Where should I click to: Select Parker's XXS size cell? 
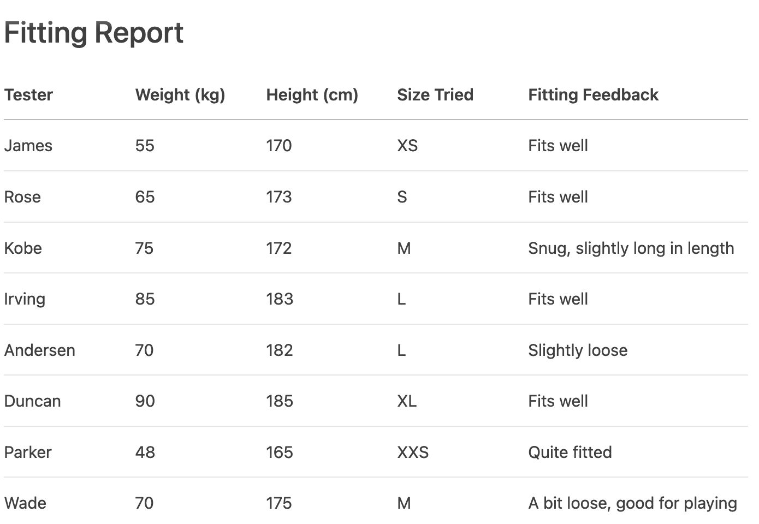pos(413,452)
